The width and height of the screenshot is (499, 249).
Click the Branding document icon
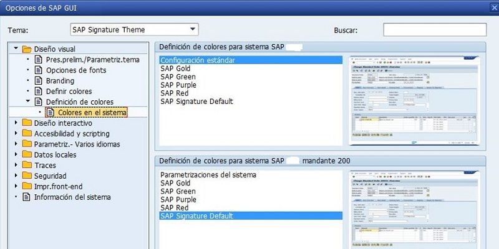click(x=38, y=81)
